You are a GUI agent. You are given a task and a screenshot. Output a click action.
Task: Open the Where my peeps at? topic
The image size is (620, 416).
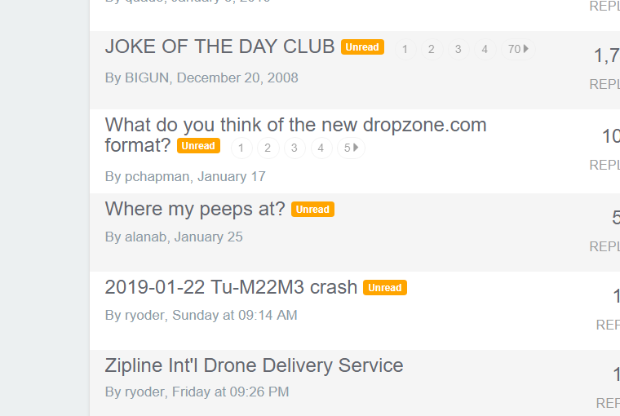point(195,209)
